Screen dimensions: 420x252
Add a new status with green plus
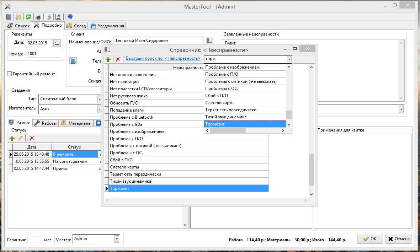(x=12, y=138)
